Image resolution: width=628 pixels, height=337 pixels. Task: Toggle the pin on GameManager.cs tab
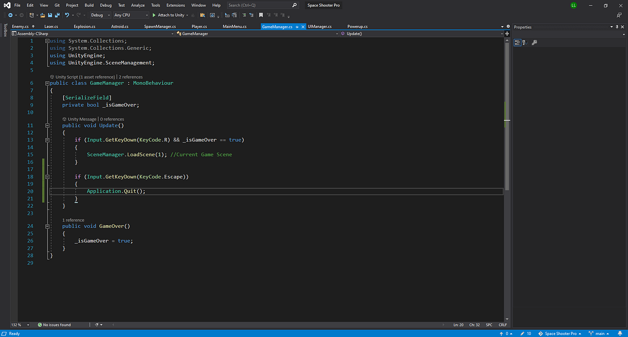click(297, 26)
